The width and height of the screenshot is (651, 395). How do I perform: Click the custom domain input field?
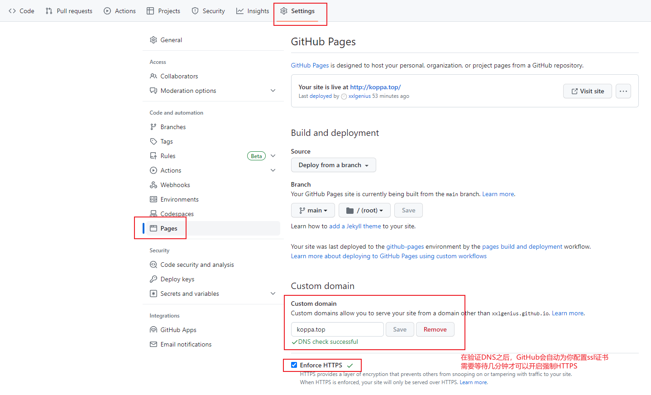point(337,329)
